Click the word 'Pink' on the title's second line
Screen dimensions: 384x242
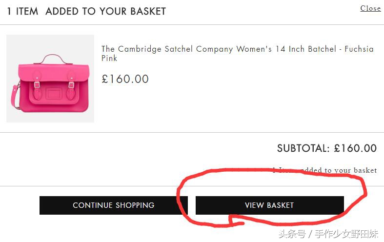point(109,59)
